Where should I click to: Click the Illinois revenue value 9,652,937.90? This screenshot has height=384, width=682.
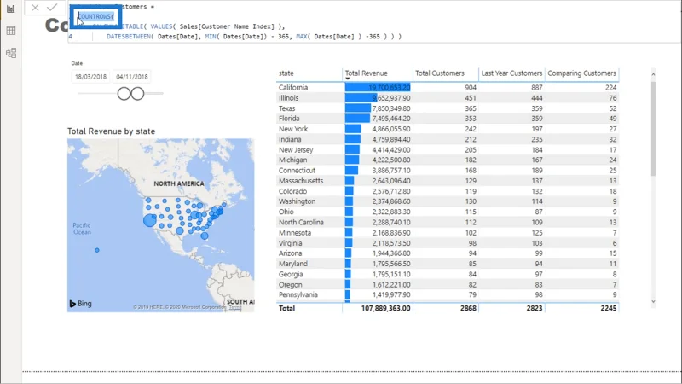click(391, 98)
